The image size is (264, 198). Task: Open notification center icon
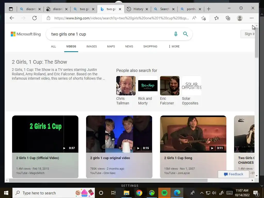256,193
